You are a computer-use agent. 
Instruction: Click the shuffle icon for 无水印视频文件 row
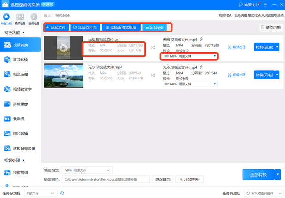coord(152,75)
